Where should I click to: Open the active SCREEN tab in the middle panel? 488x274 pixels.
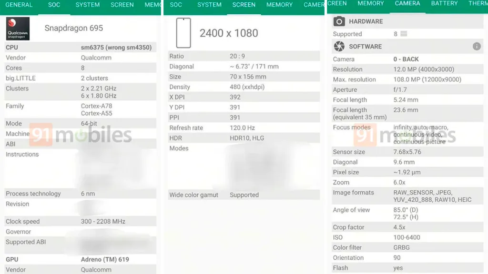[244, 5]
